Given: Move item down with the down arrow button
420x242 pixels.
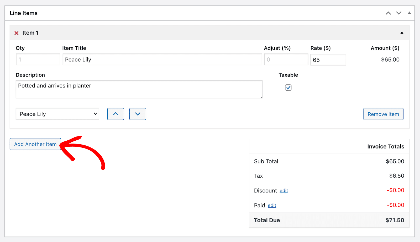Looking at the screenshot, I should click(138, 114).
